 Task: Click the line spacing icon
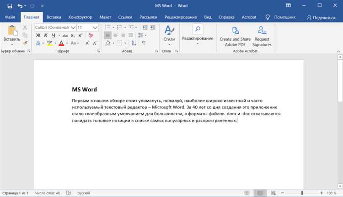[140, 35]
